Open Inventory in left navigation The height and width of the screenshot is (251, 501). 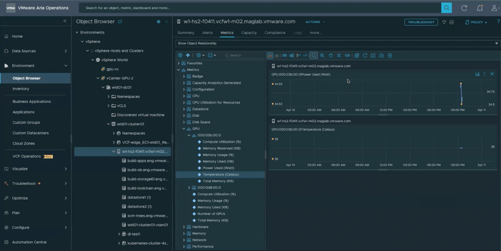(x=21, y=89)
